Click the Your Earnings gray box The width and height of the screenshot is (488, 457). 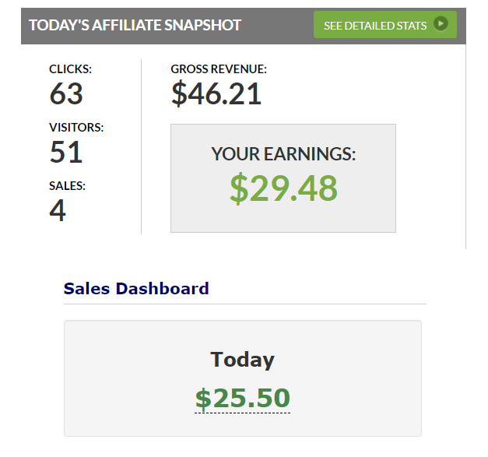coord(283,178)
